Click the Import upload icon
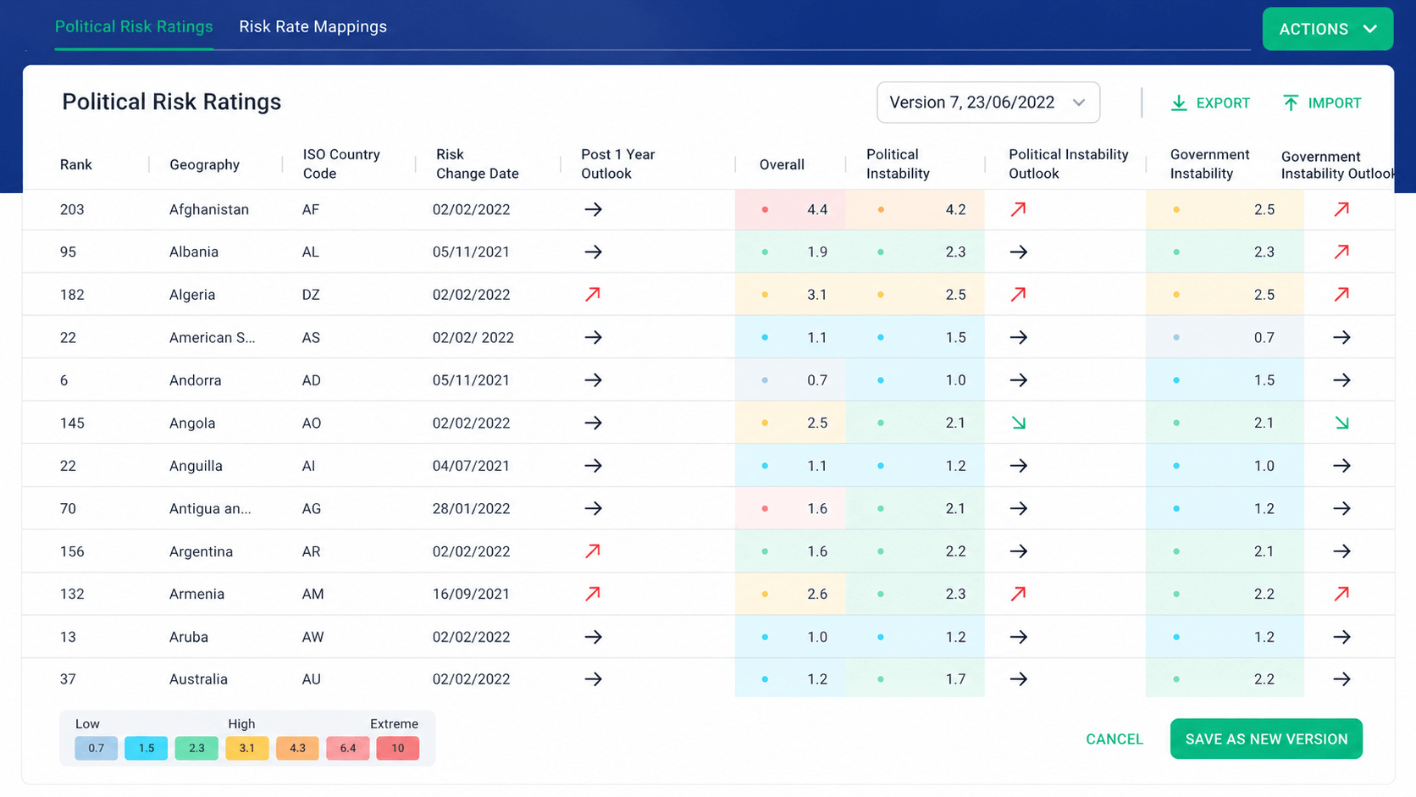Viewport: 1416px width, 797px height. (1291, 103)
